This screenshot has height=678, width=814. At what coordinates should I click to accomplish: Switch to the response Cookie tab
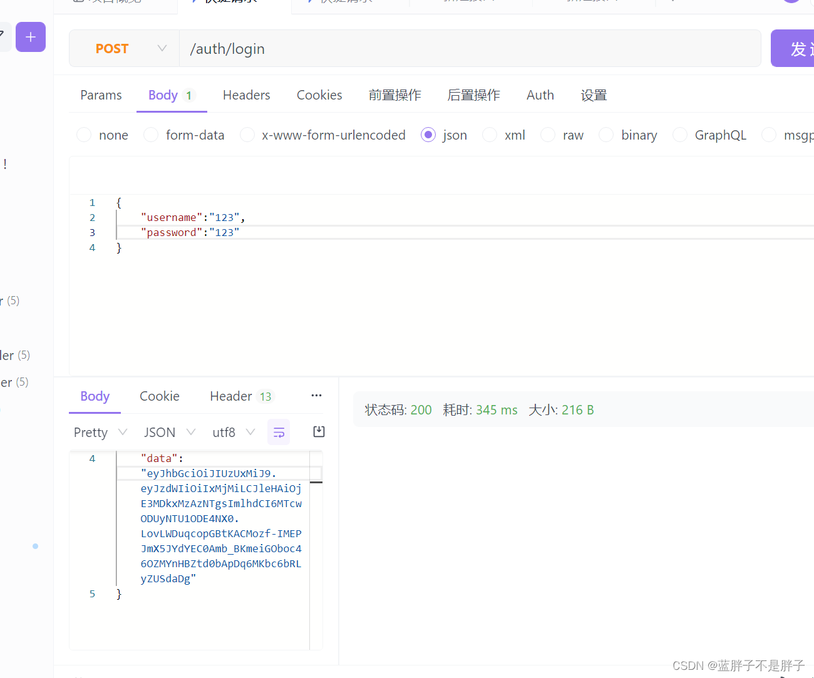(160, 396)
